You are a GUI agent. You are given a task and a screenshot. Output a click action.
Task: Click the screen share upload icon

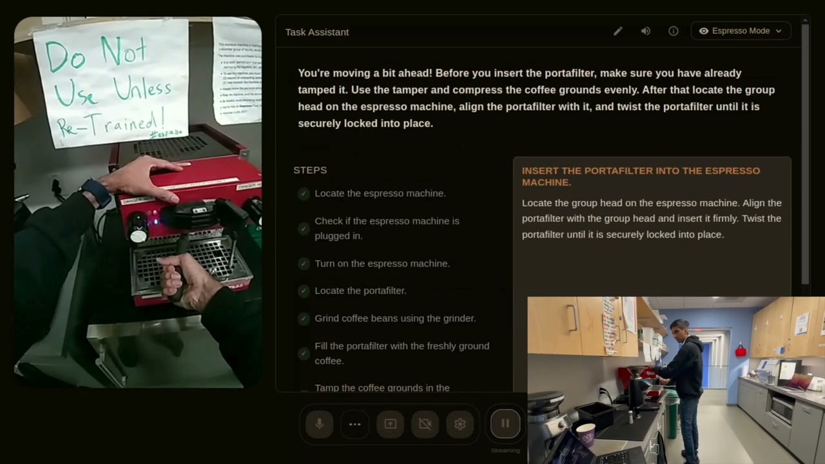[390, 424]
